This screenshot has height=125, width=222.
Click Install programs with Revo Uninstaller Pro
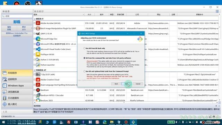click(17, 34)
